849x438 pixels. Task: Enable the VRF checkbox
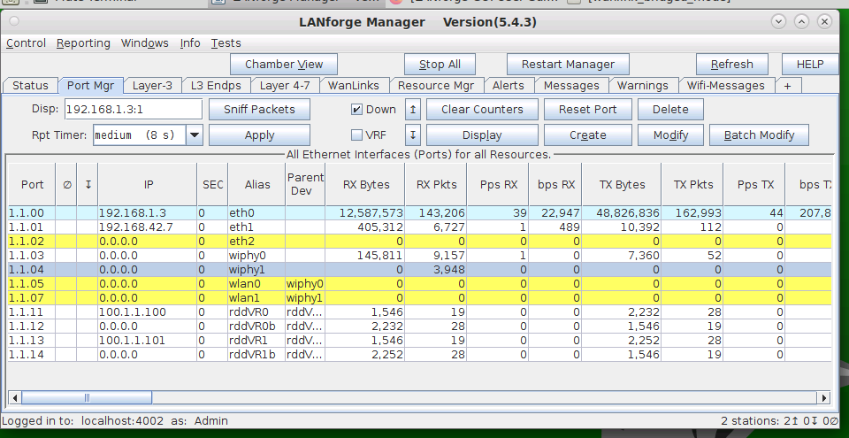click(x=356, y=135)
